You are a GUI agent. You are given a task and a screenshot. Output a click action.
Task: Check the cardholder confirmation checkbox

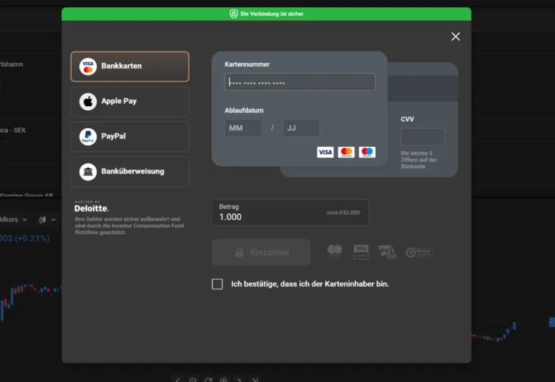[218, 284]
